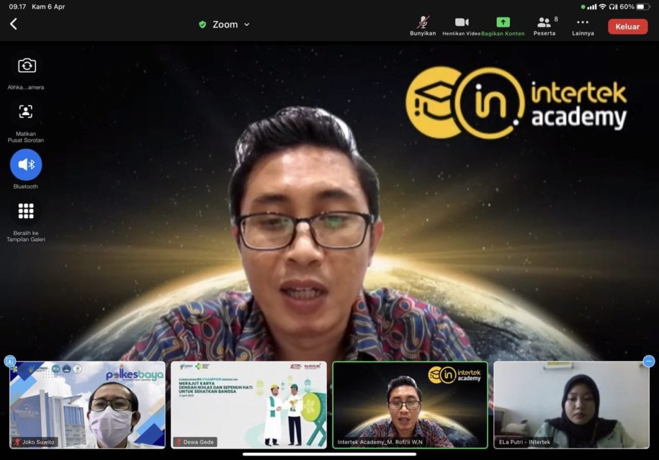Tap the back chevron arrow
659x460 pixels.
(14, 24)
